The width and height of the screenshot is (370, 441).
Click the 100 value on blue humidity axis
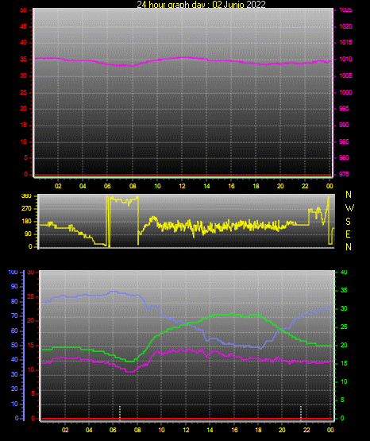click(x=13, y=272)
